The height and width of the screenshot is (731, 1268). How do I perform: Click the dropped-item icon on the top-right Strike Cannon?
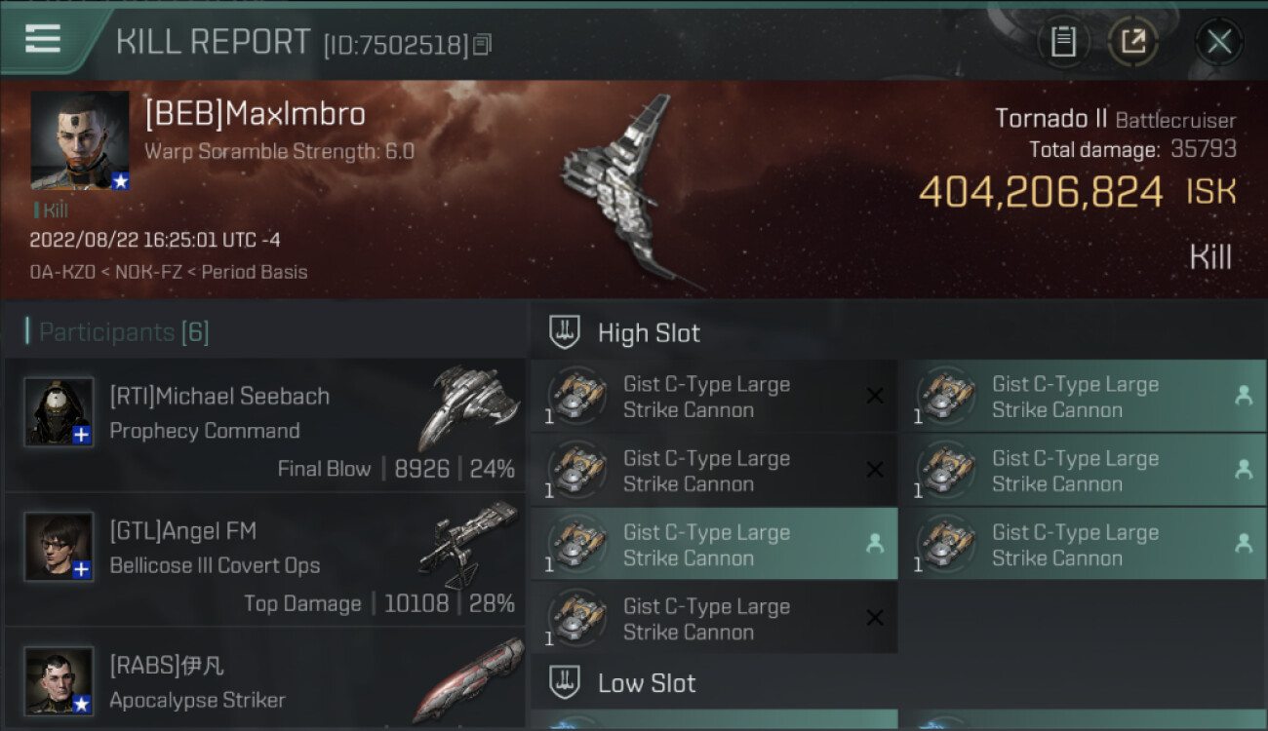coord(1244,396)
